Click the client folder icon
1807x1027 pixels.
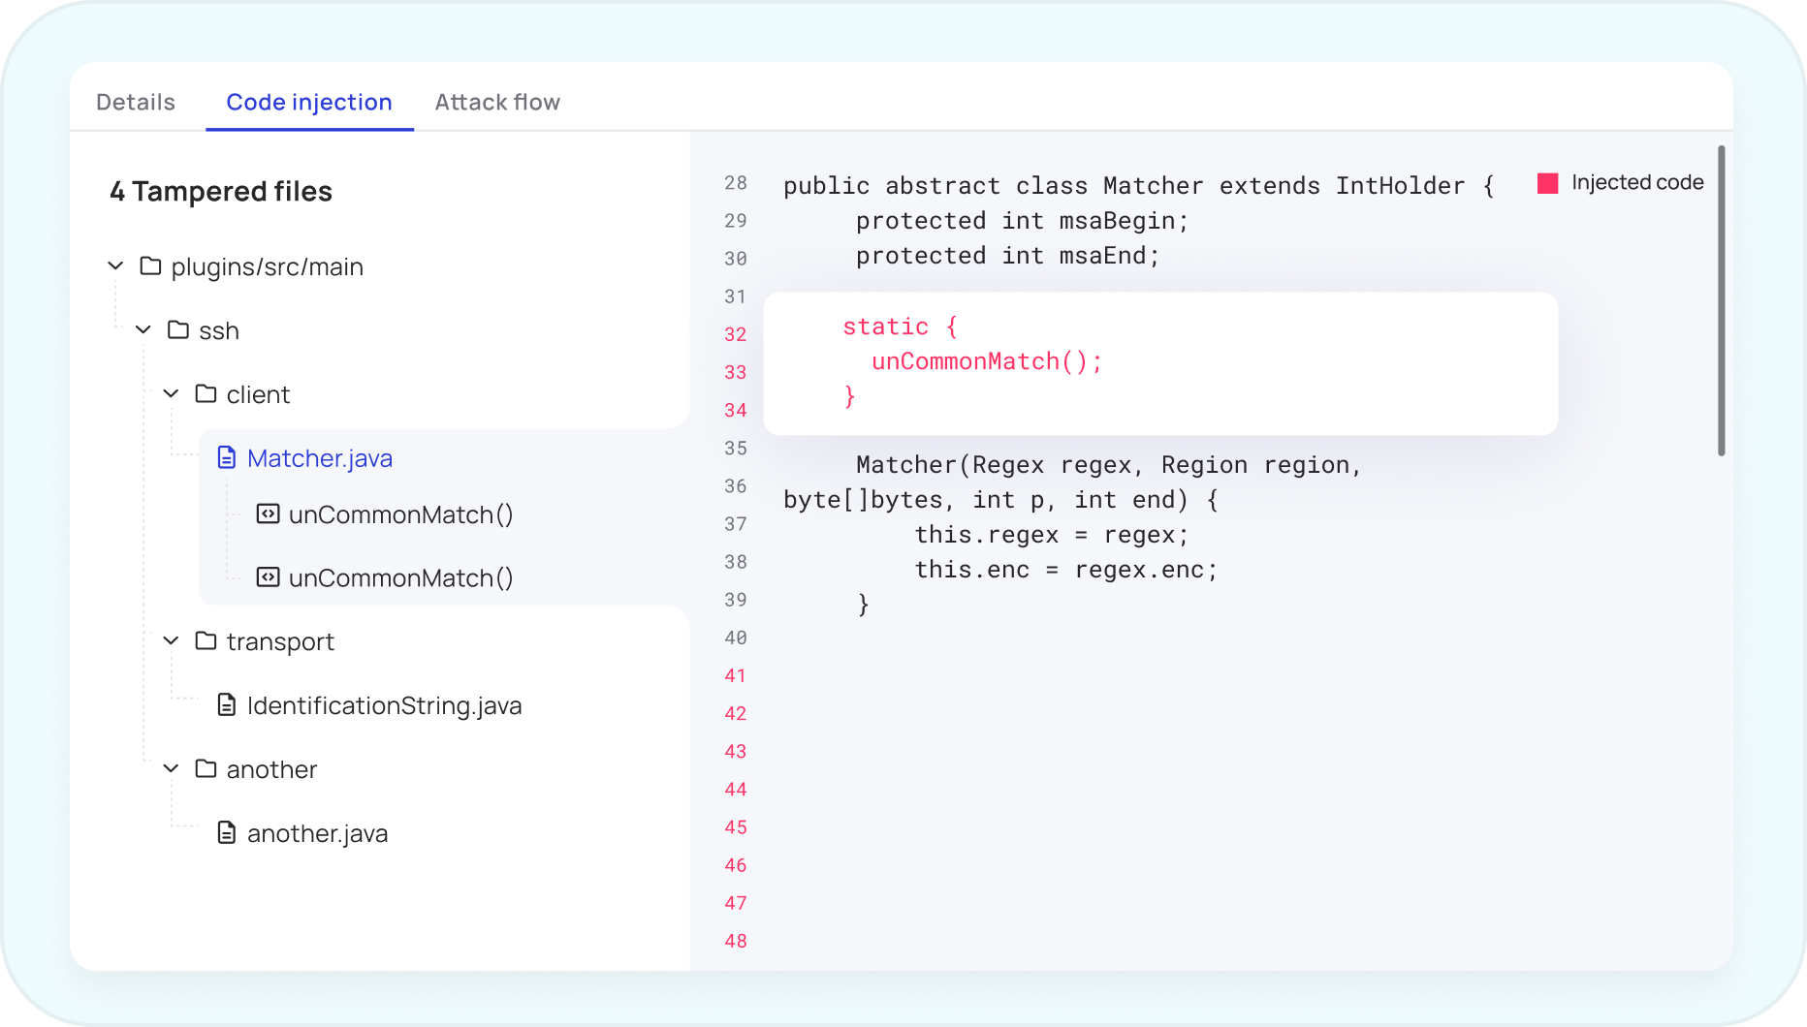[x=206, y=393]
